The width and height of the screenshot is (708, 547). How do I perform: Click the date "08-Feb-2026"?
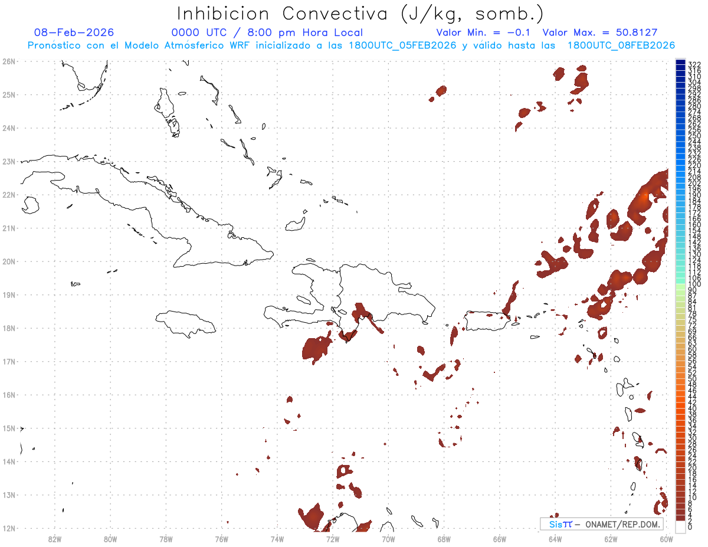pyautogui.click(x=74, y=32)
